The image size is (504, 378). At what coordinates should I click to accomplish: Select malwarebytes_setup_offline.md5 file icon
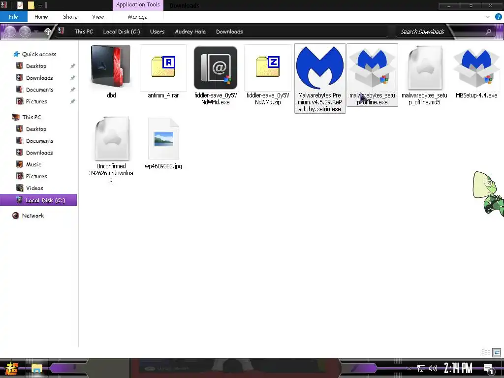pos(425,67)
